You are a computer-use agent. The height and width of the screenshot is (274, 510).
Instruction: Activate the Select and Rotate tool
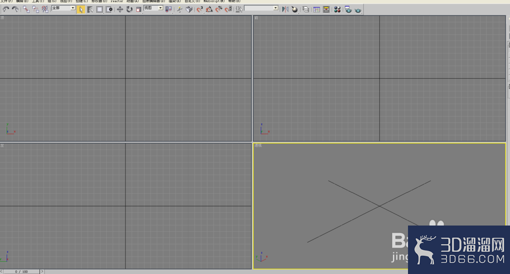click(130, 9)
